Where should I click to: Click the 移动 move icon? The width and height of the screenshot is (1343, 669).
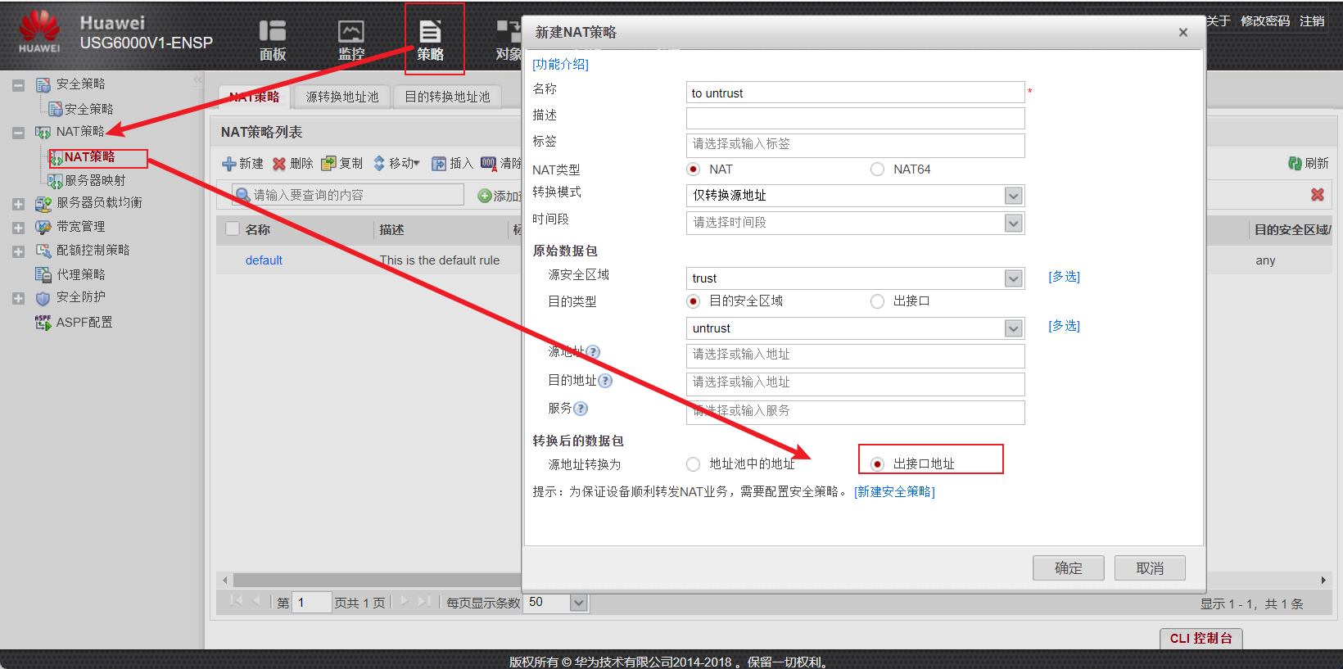pyautogui.click(x=379, y=164)
